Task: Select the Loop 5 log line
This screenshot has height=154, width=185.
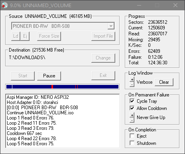Action: pyautogui.click(x=30, y=144)
